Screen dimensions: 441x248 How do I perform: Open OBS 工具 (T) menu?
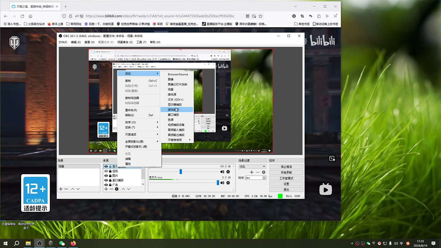(x=141, y=42)
